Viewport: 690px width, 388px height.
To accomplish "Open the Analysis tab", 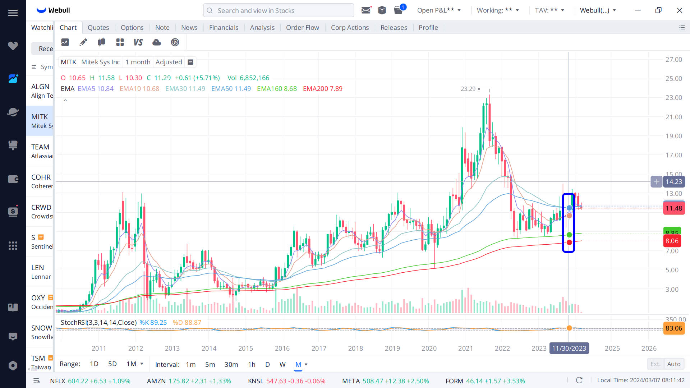I will (x=262, y=28).
